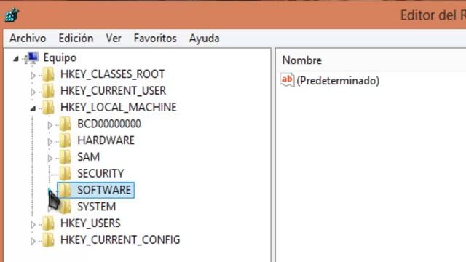
Task: Open the Favoritos menu
Action: point(155,39)
